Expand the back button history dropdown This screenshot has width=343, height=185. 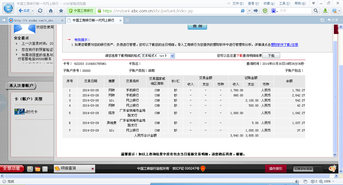coord(32,11)
